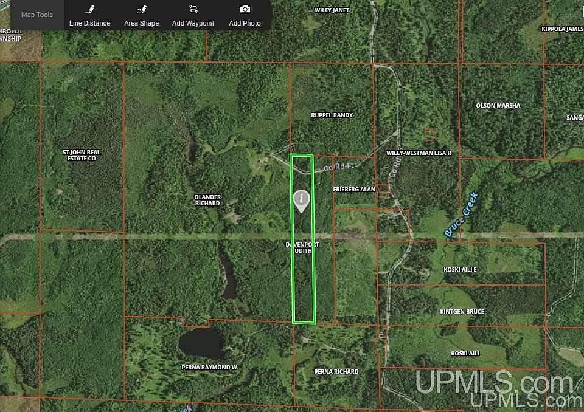Viewport: 584px width, 412px height.
Task: Click the WILEY-WESTMAN LISA R label
Action: coord(419,153)
